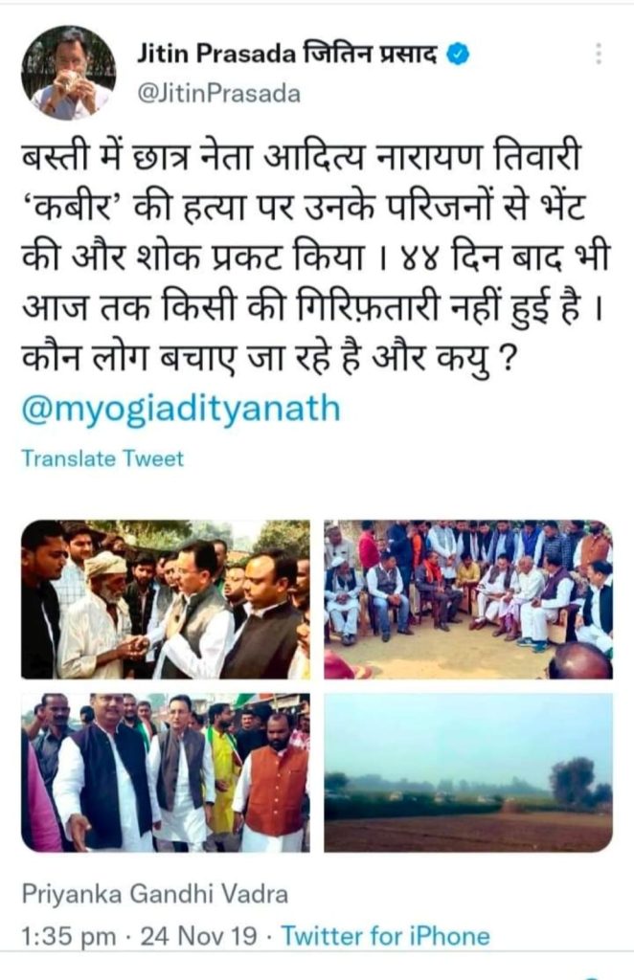
Task: Open the three-dot more options menu
Action: [x=599, y=55]
